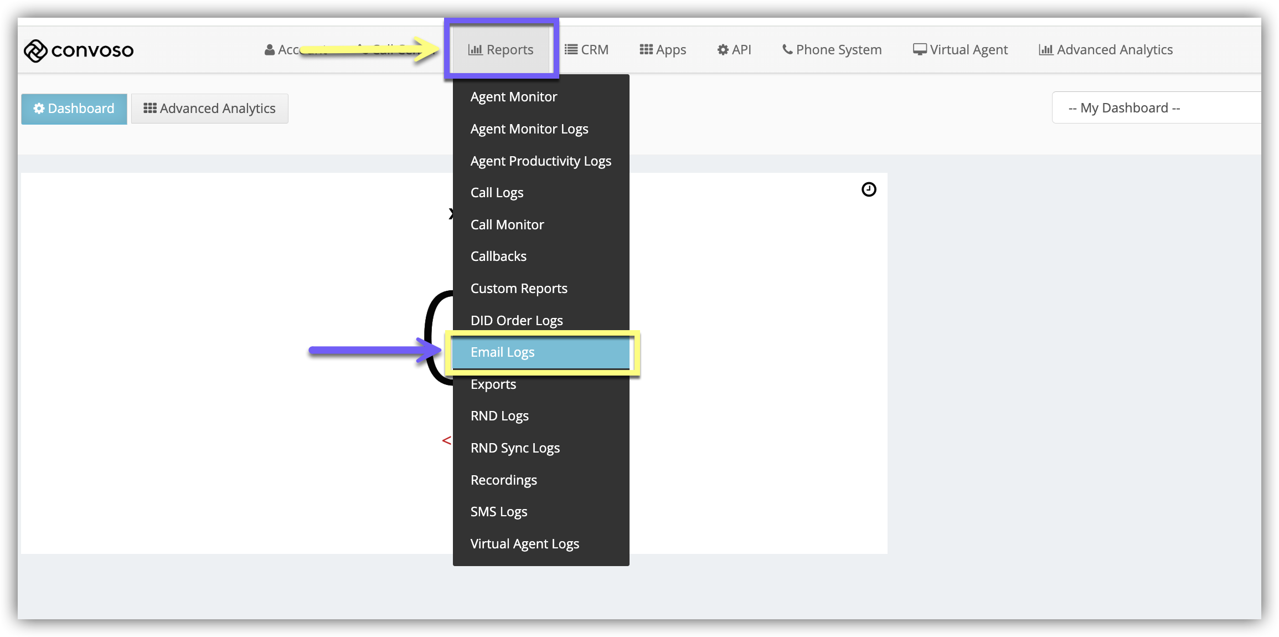
Task: Switch to Advanced Analytics tab button
Action: pyautogui.click(x=210, y=109)
